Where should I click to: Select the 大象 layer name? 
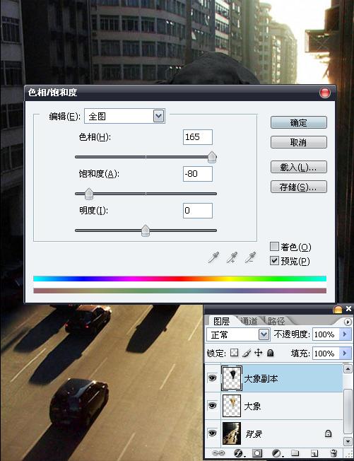(x=253, y=407)
